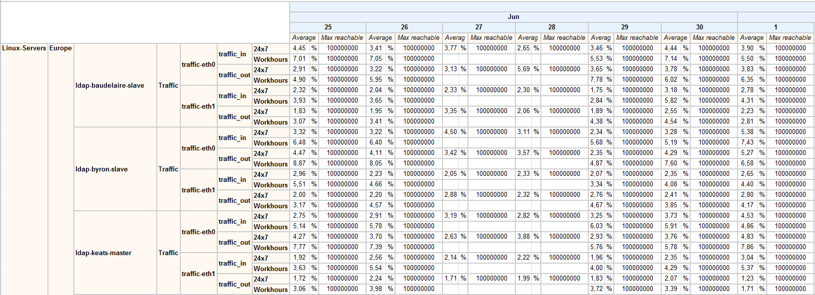
Task: Click Max reachable header under day 30
Action: tap(713, 38)
